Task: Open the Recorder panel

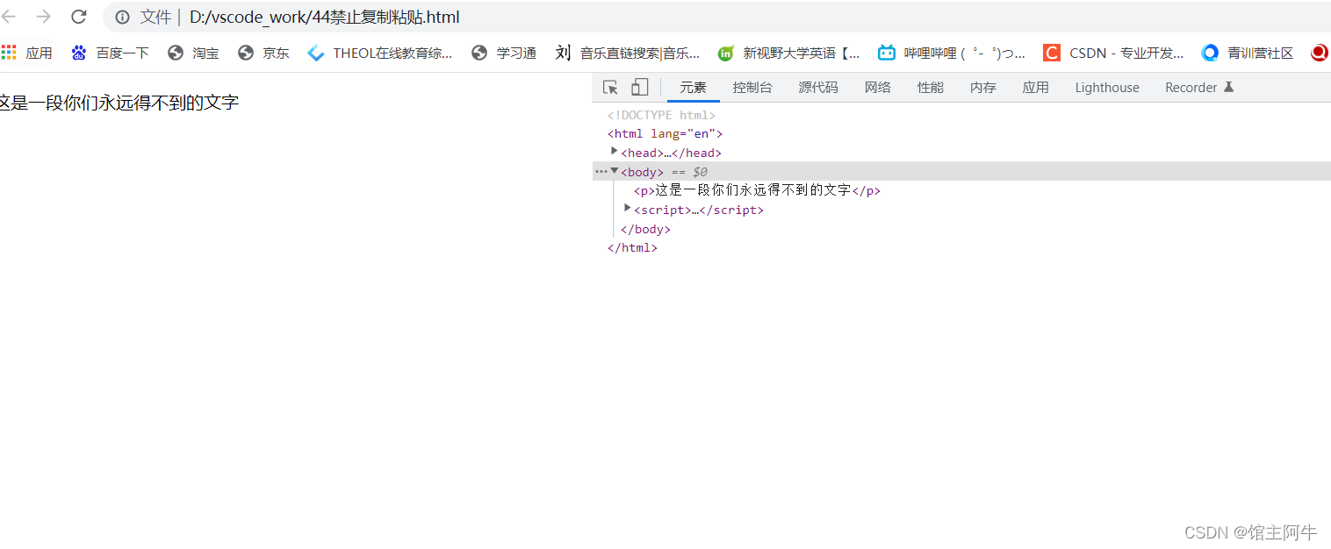Action: pos(1191,87)
